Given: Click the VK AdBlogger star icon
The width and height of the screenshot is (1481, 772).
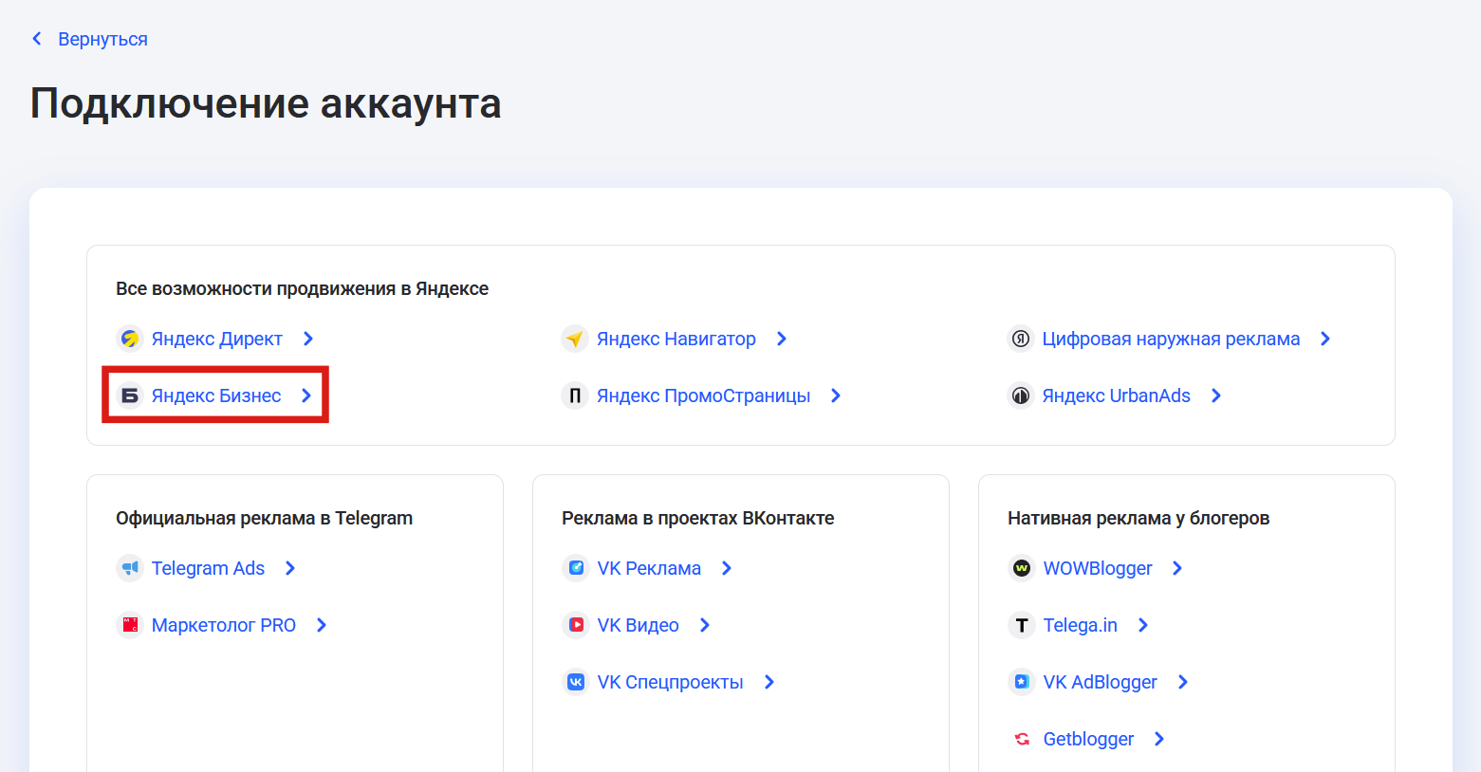Looking at the screenshot, I should tap(1022, 682).
